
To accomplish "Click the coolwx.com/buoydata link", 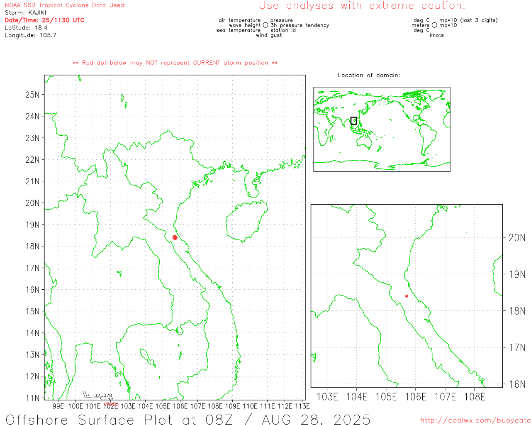I will pos(475,420).
